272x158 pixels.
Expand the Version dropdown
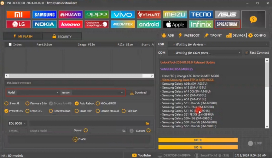pyautogui.click(x=98, y=93)
